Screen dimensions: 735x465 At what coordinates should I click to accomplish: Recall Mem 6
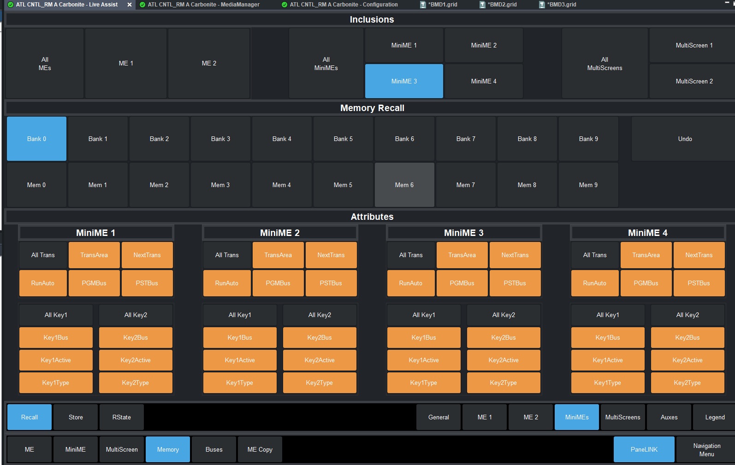[404, 185]
